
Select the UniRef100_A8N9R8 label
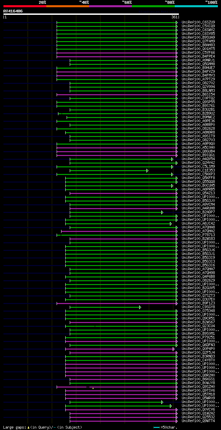point(198,133)
